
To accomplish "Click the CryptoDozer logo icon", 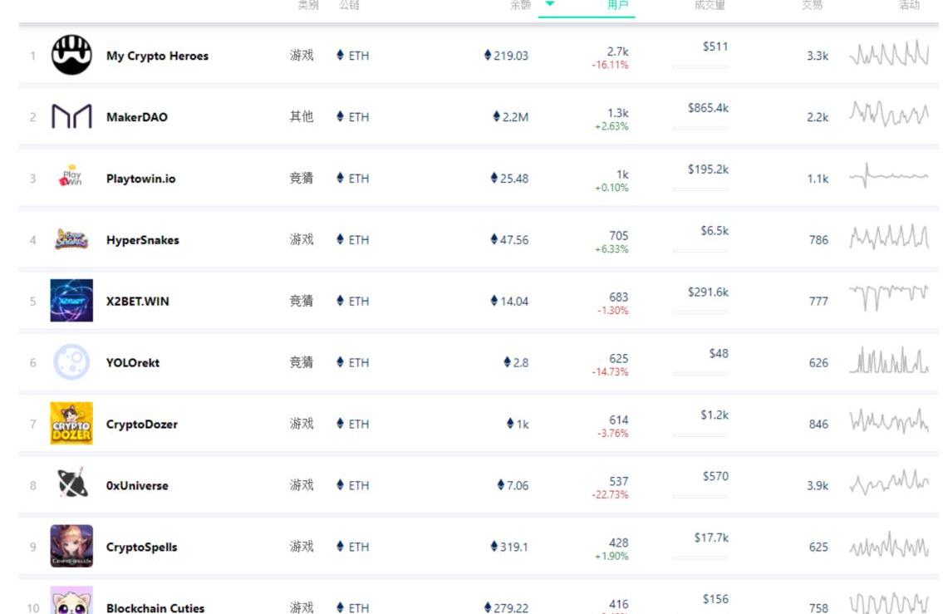I will coord(71,424).
